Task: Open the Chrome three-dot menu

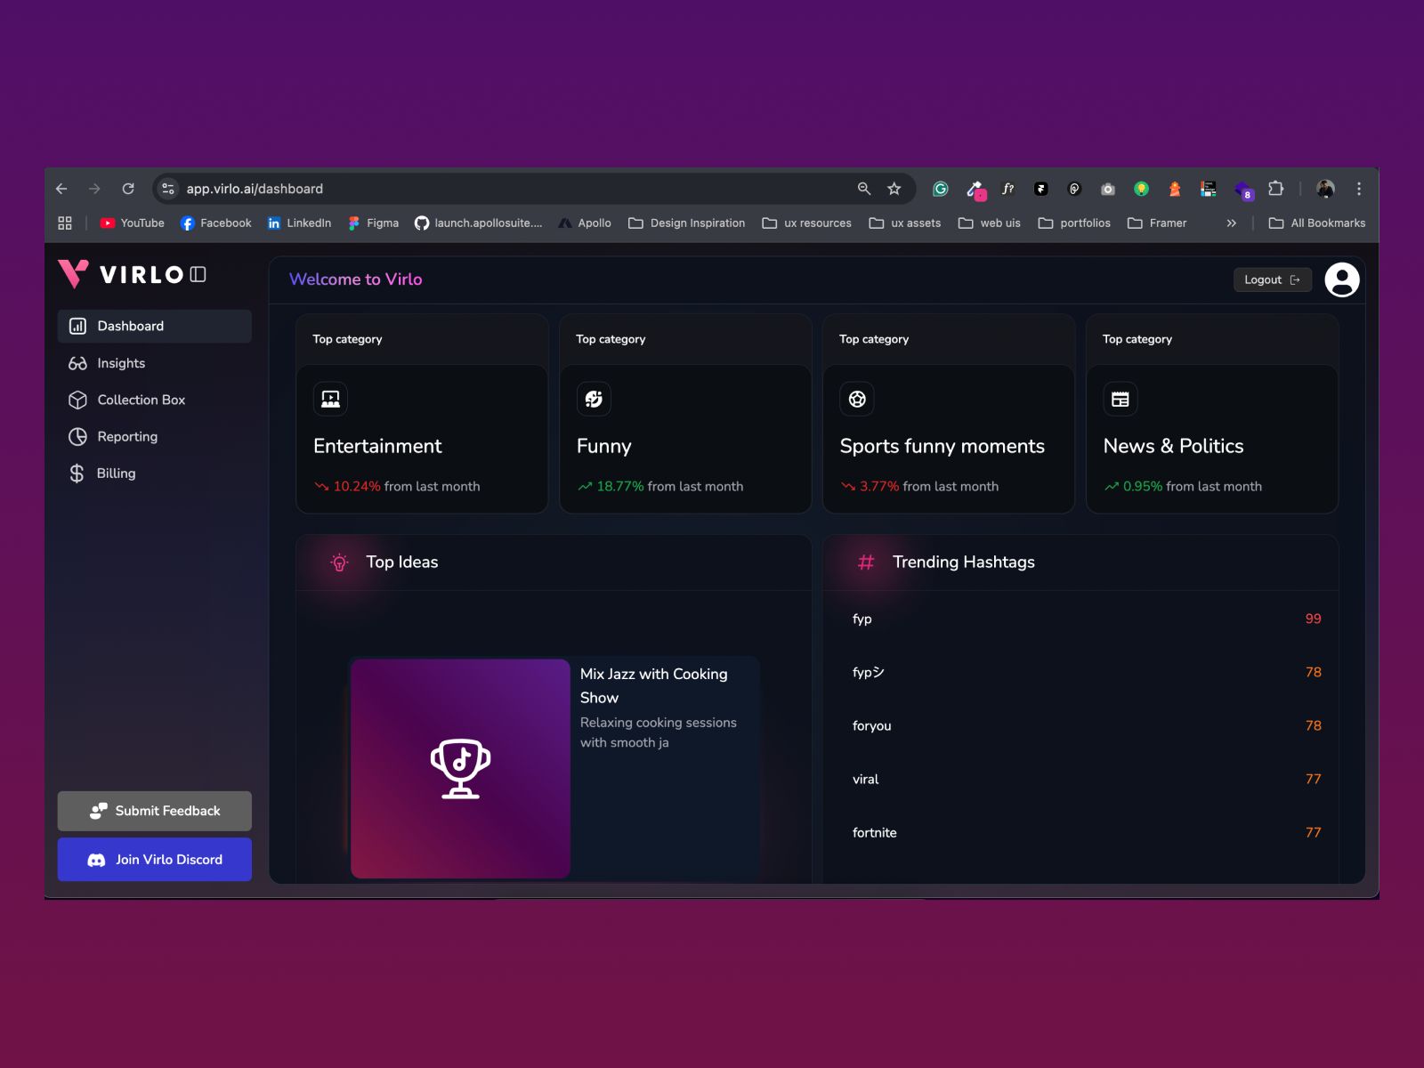Action: pyautogui.click(x=1359, y=189)
